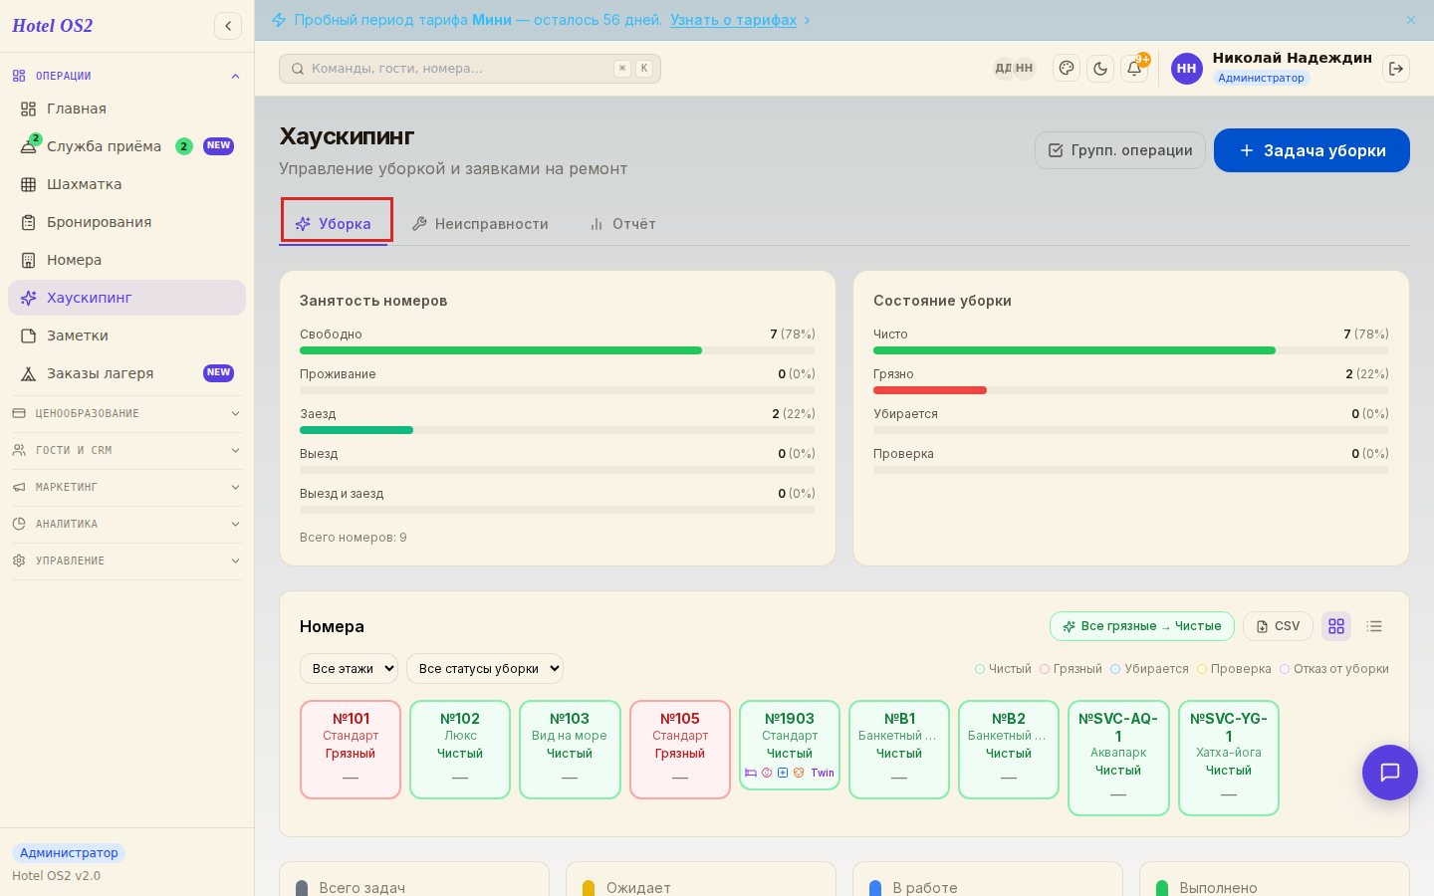The image size is (1434, 896).
Task: Click the logout icon beside the user name
Action: 1396,69
